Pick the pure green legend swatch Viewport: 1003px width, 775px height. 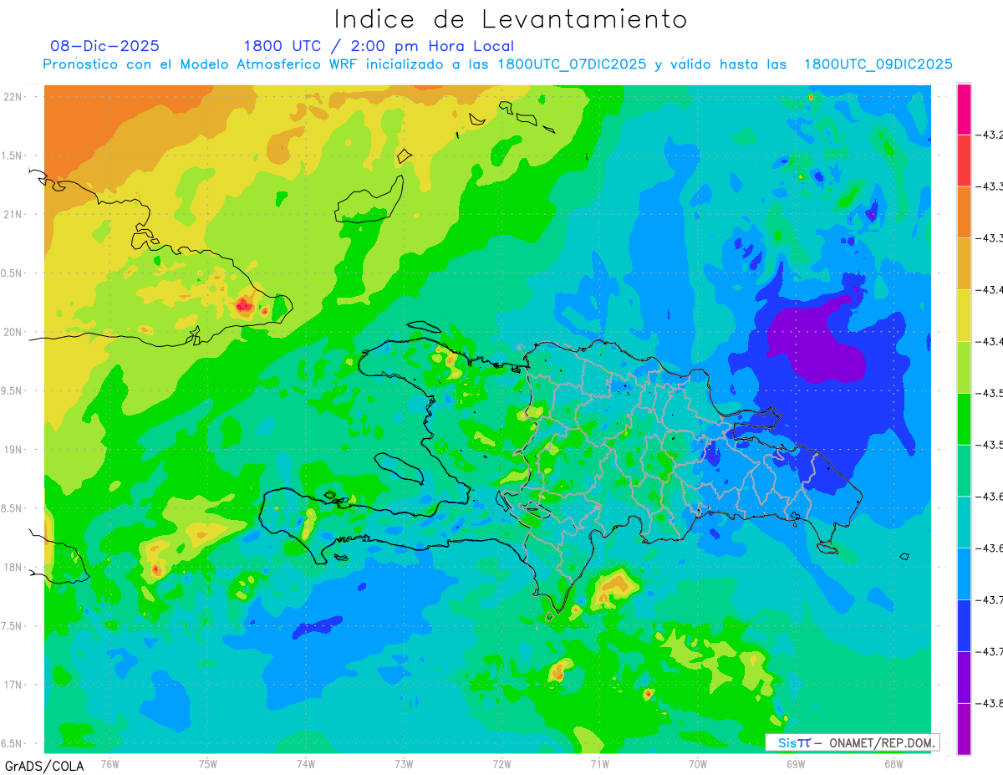pyautogui.click(x=964, y=419)
